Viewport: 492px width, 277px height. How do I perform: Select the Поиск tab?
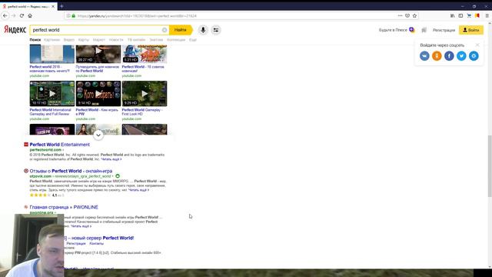35,40
